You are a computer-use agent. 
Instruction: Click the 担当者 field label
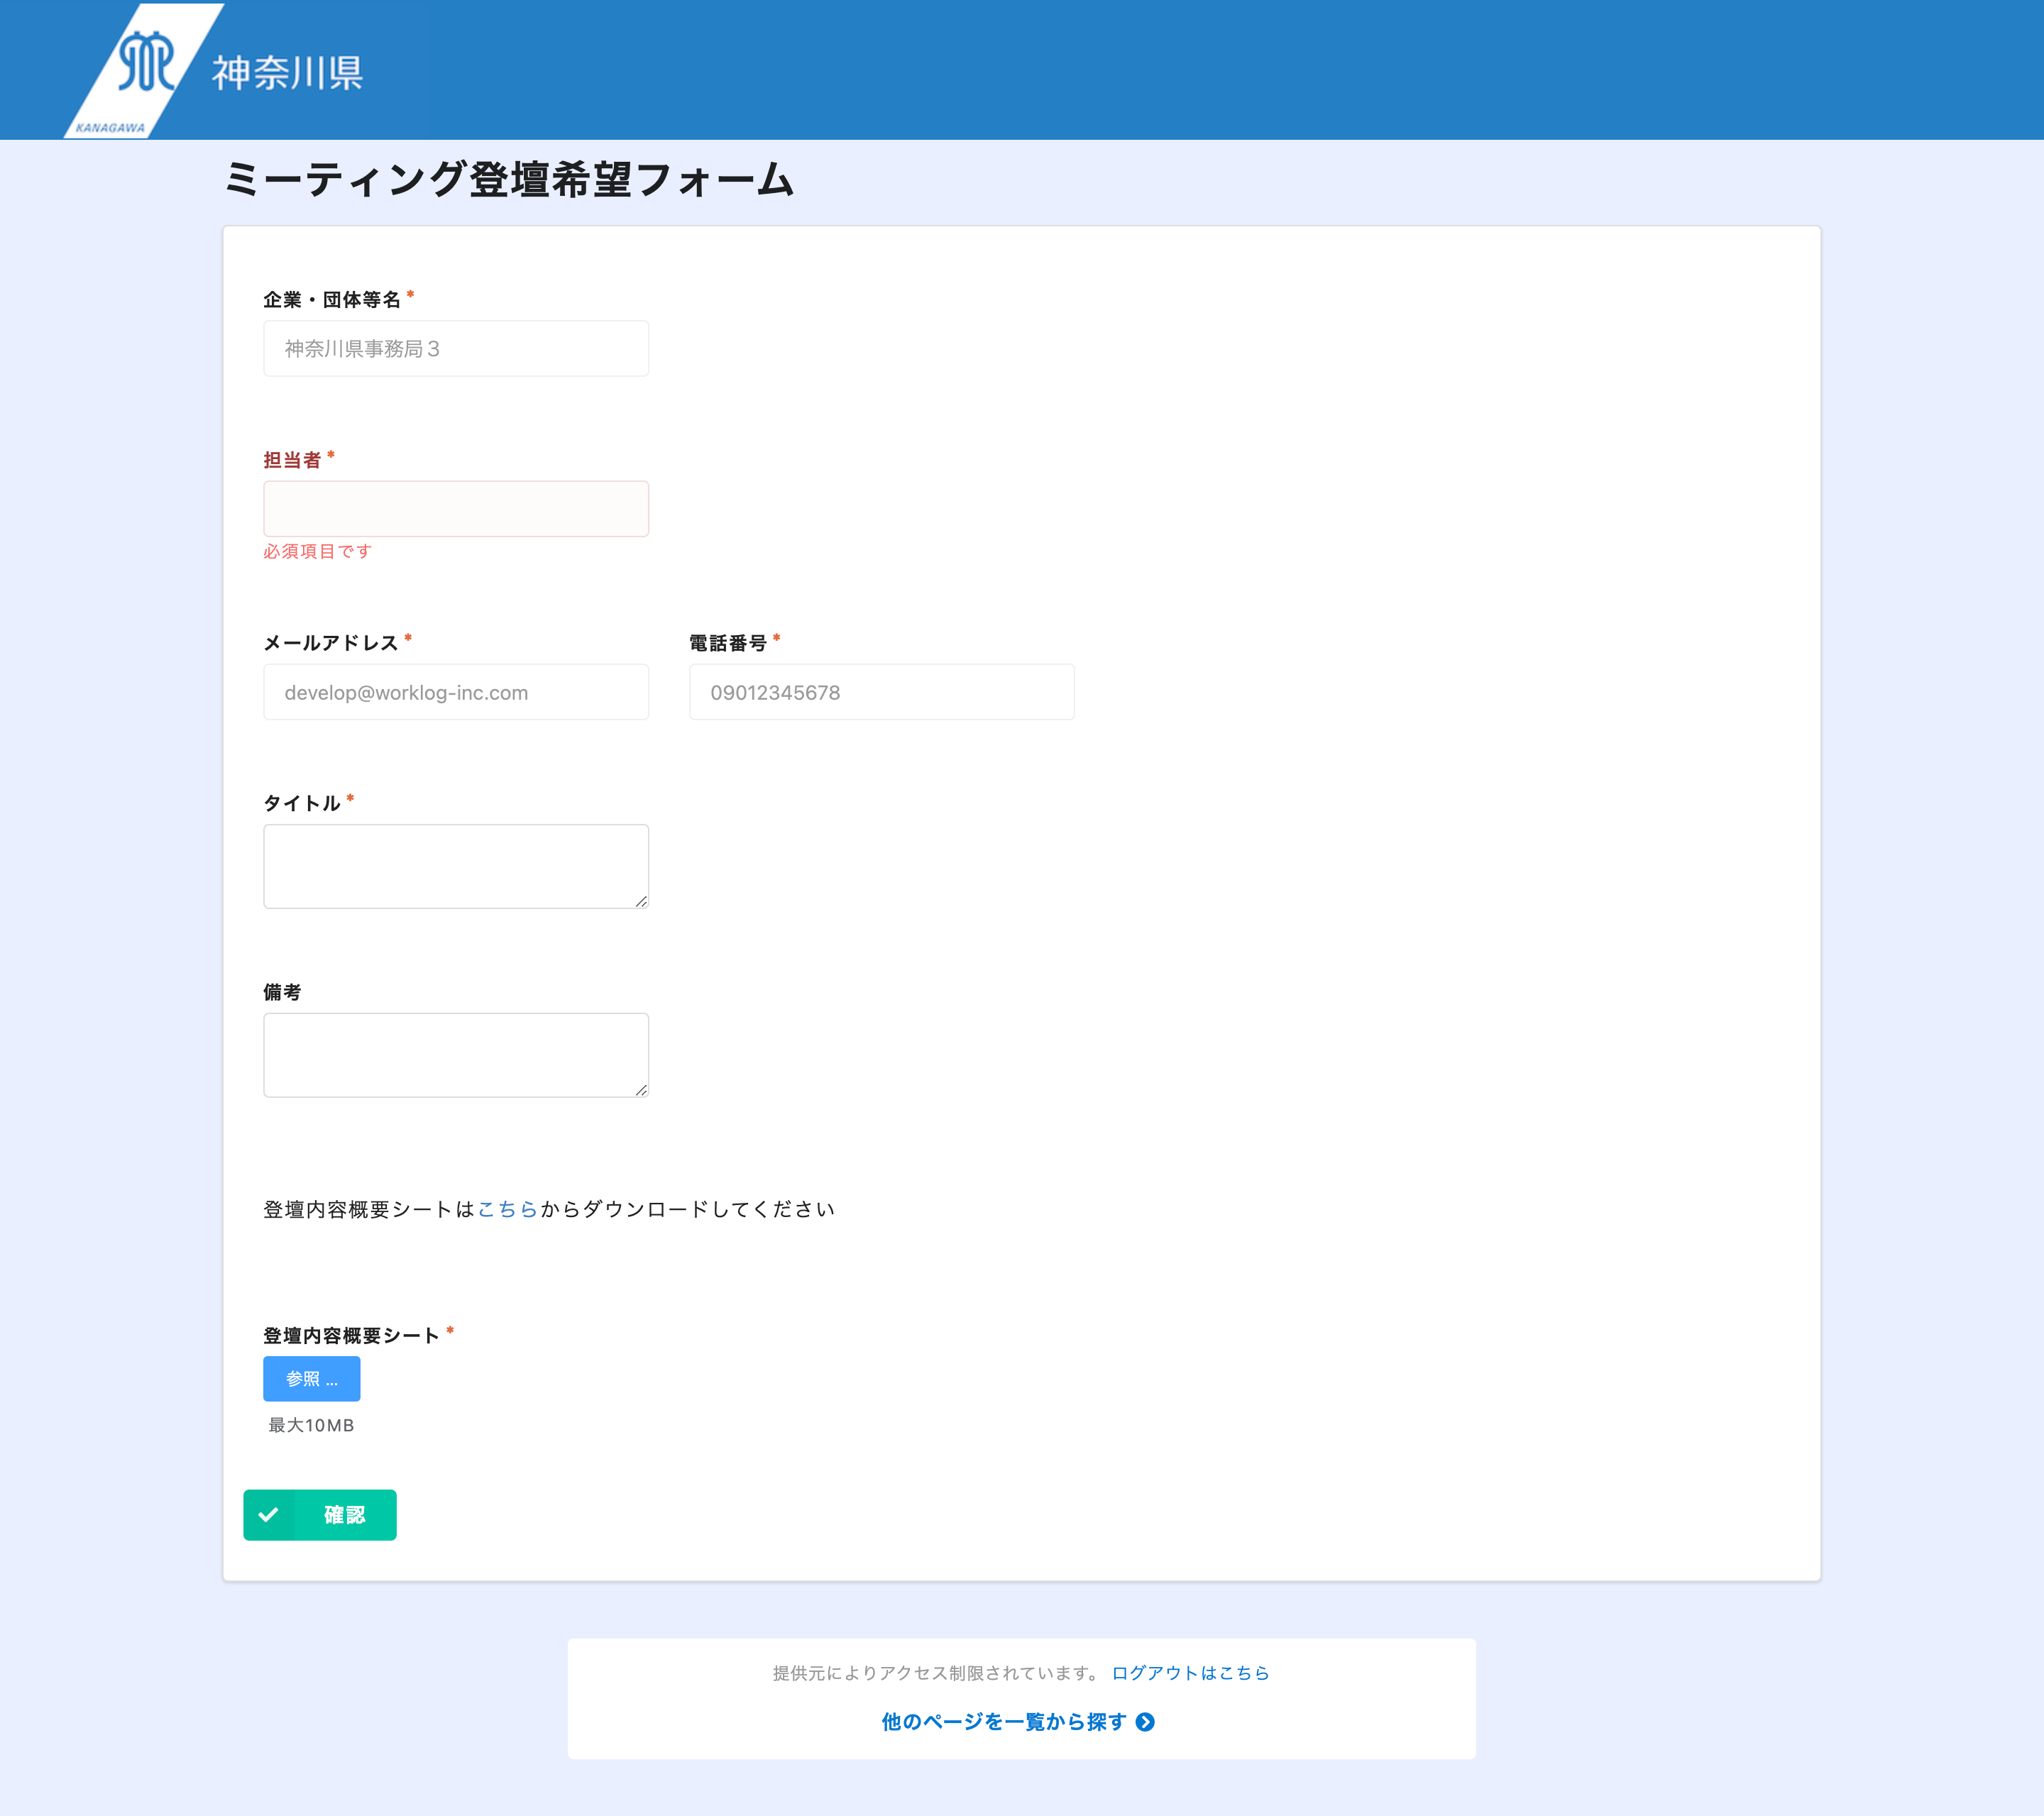(291, 460)
